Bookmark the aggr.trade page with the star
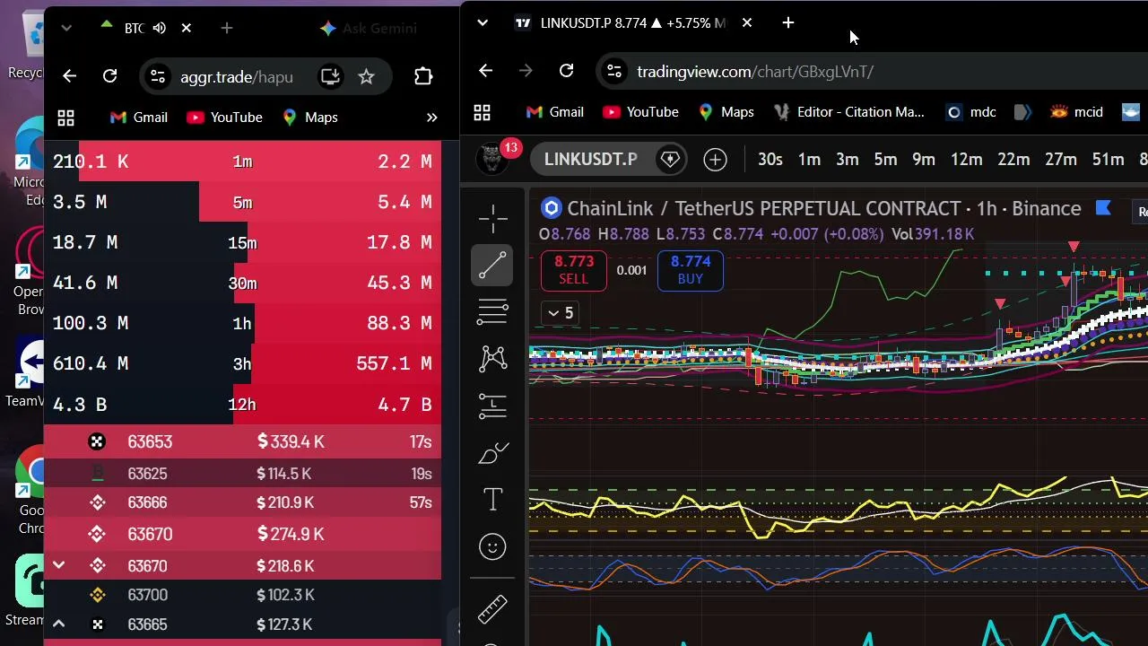Viewport: 1148px width, 646px height. click(x=366, y=76)
